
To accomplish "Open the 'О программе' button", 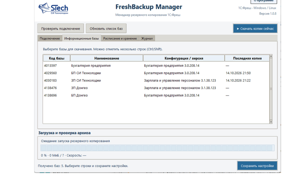I will pos(264,1).
